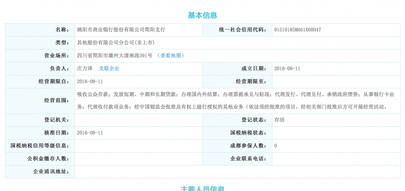Select the 登记机关 label cell
This screenshot has height=191, width=405.
click(x=40, y=120)
